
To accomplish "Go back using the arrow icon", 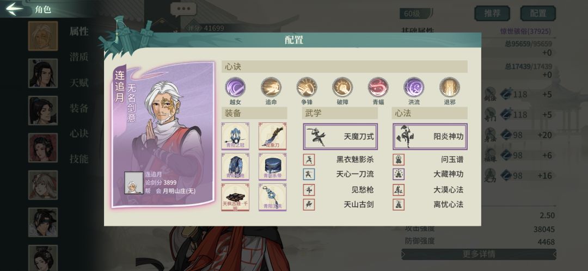I will click(14, 9).
